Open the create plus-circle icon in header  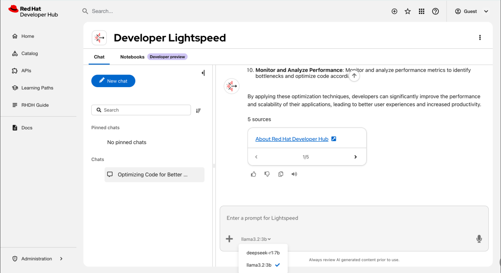394,11
